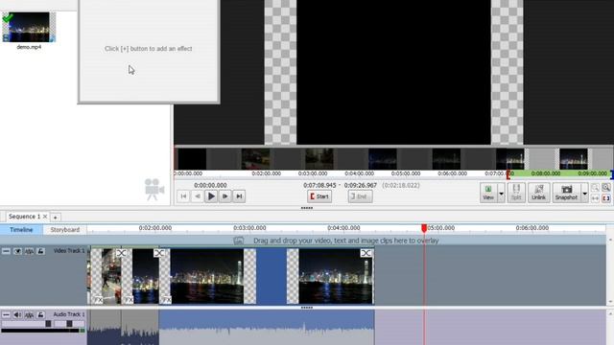The image size is (614, 345).
Task: Open FX on the third timeline clip
Action: click(167, 300)
